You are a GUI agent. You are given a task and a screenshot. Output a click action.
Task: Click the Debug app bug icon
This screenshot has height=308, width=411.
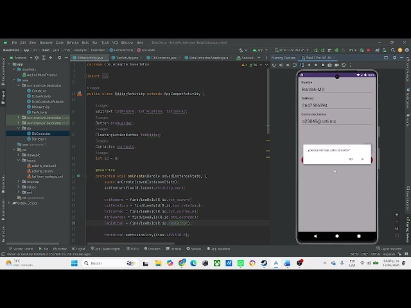coord(337,50)
